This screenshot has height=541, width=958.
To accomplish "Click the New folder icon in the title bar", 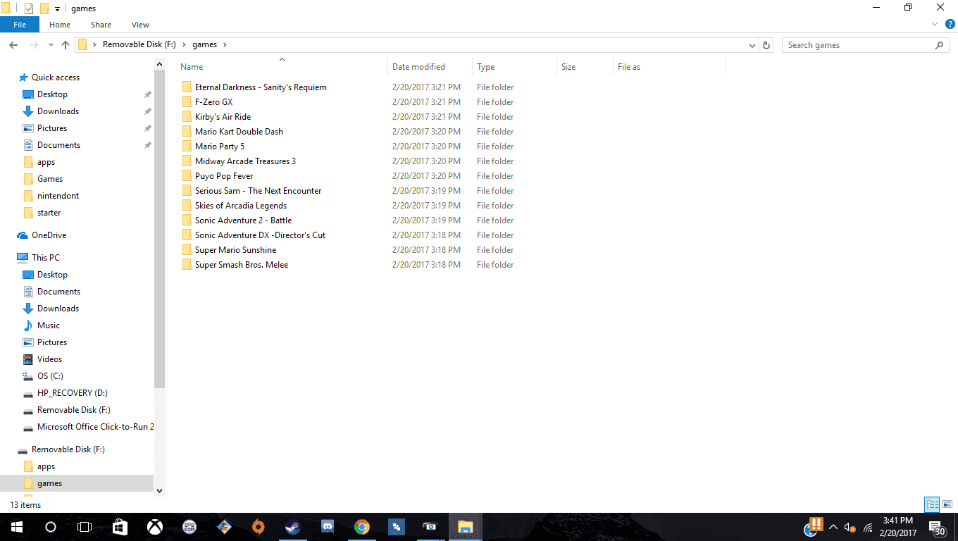I will [x=44, y=8].
